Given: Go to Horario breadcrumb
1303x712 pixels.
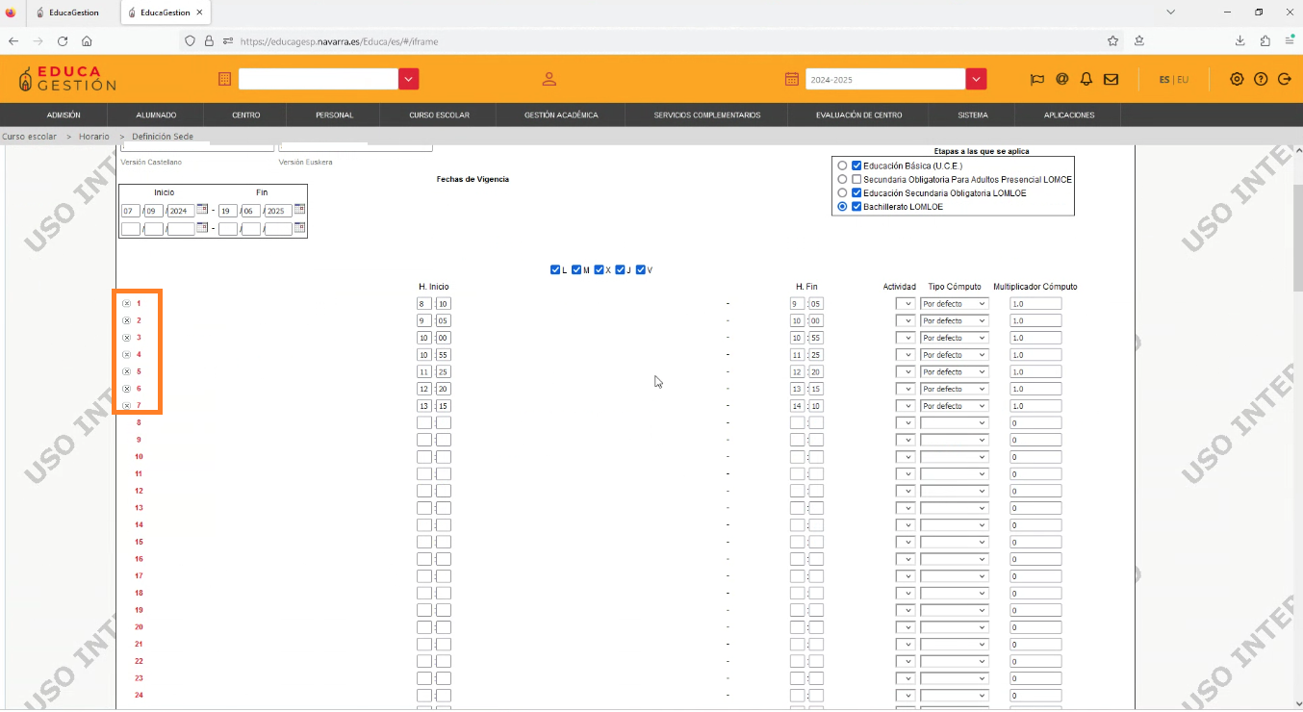Looking at the screenshot, I should tap(94, 137).
